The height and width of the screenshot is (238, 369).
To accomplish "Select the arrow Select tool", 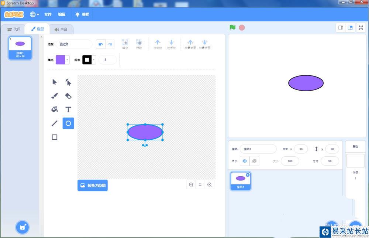I will 54,82.
